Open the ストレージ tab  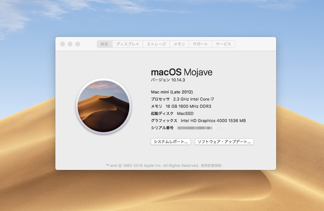coord(156,44)
